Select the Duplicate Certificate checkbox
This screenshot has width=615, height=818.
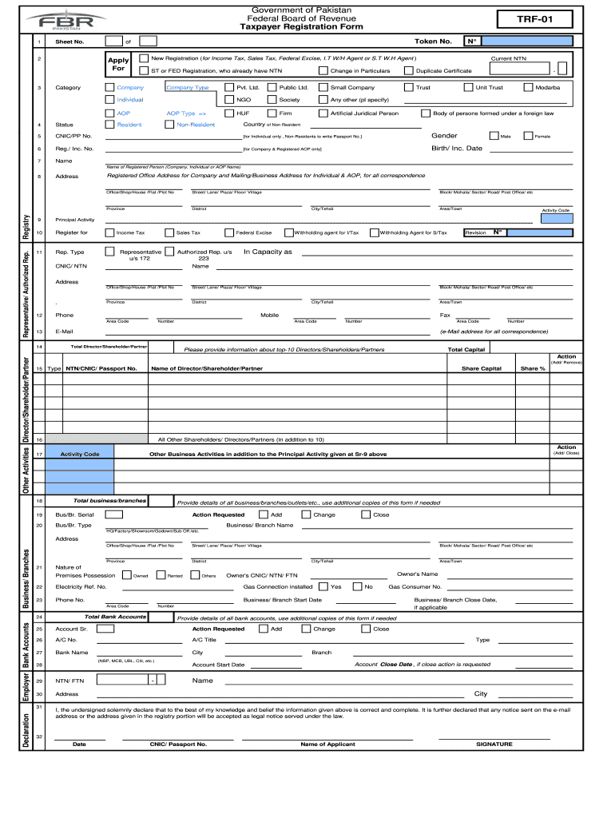click(409, 71)
